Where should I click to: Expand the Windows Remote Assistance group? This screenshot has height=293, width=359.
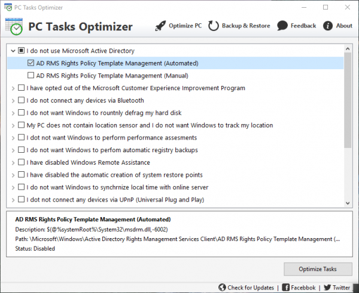(13, 162)
